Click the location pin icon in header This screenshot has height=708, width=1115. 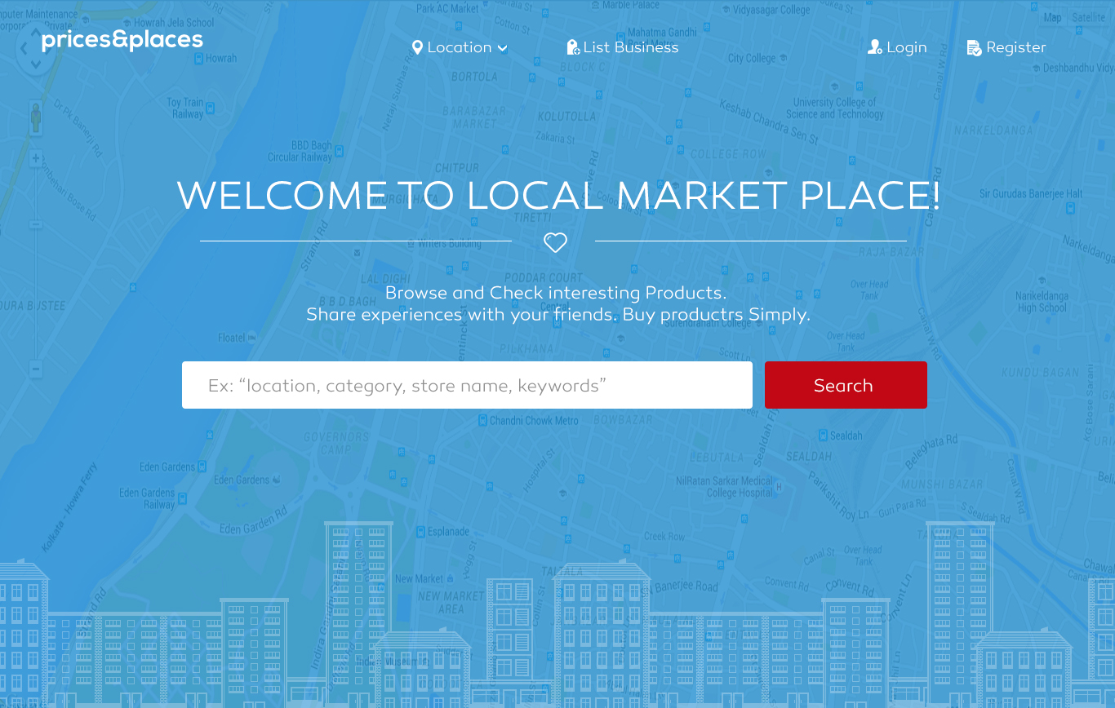pyautogui.click(x=417, y=47)
